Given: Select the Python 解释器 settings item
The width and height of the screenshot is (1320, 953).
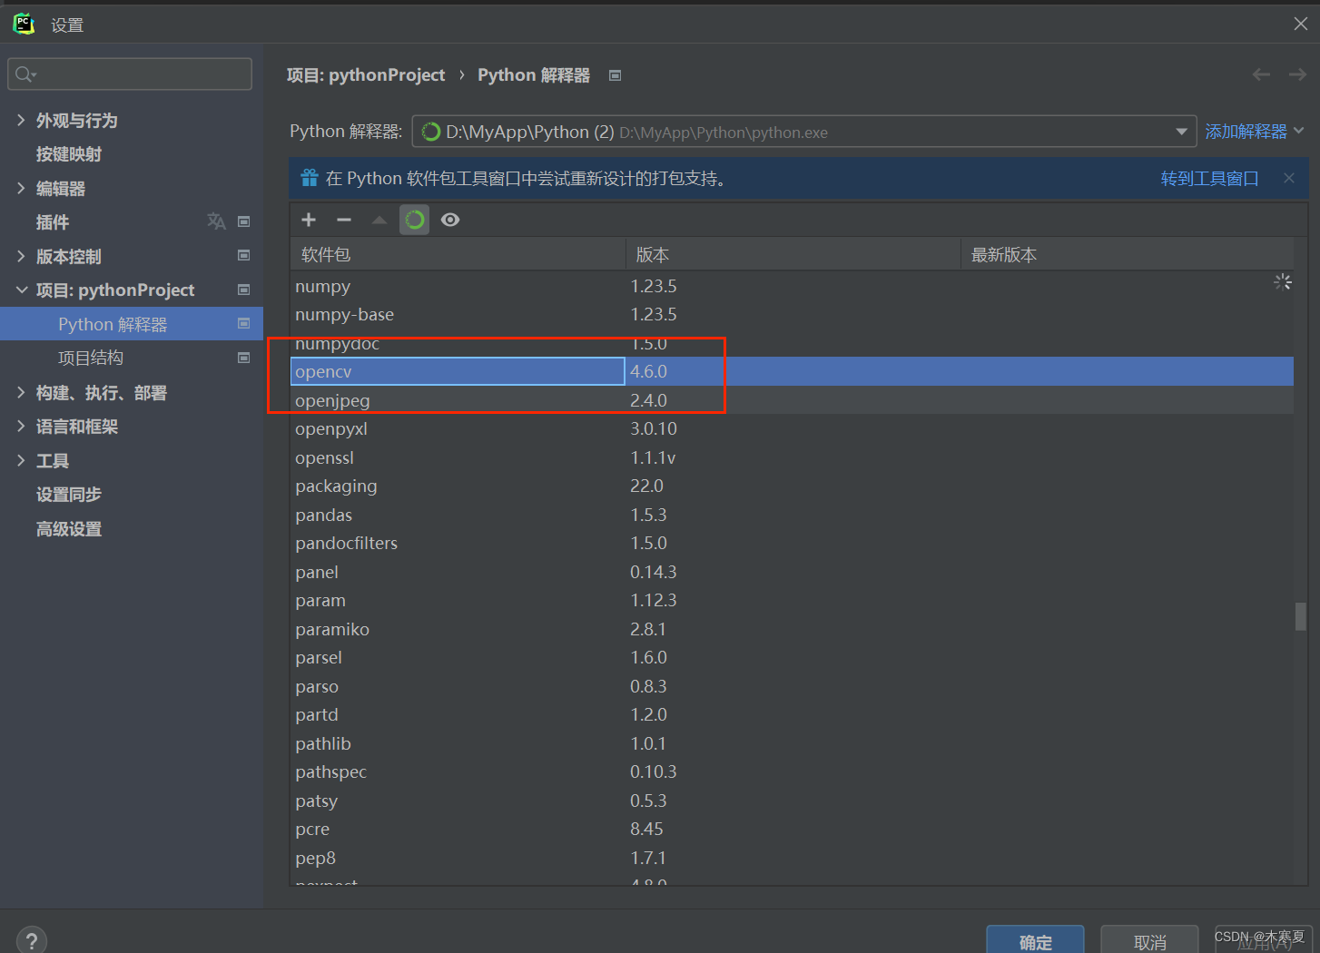Looking at the screenshot, I should tap(132, 324).
